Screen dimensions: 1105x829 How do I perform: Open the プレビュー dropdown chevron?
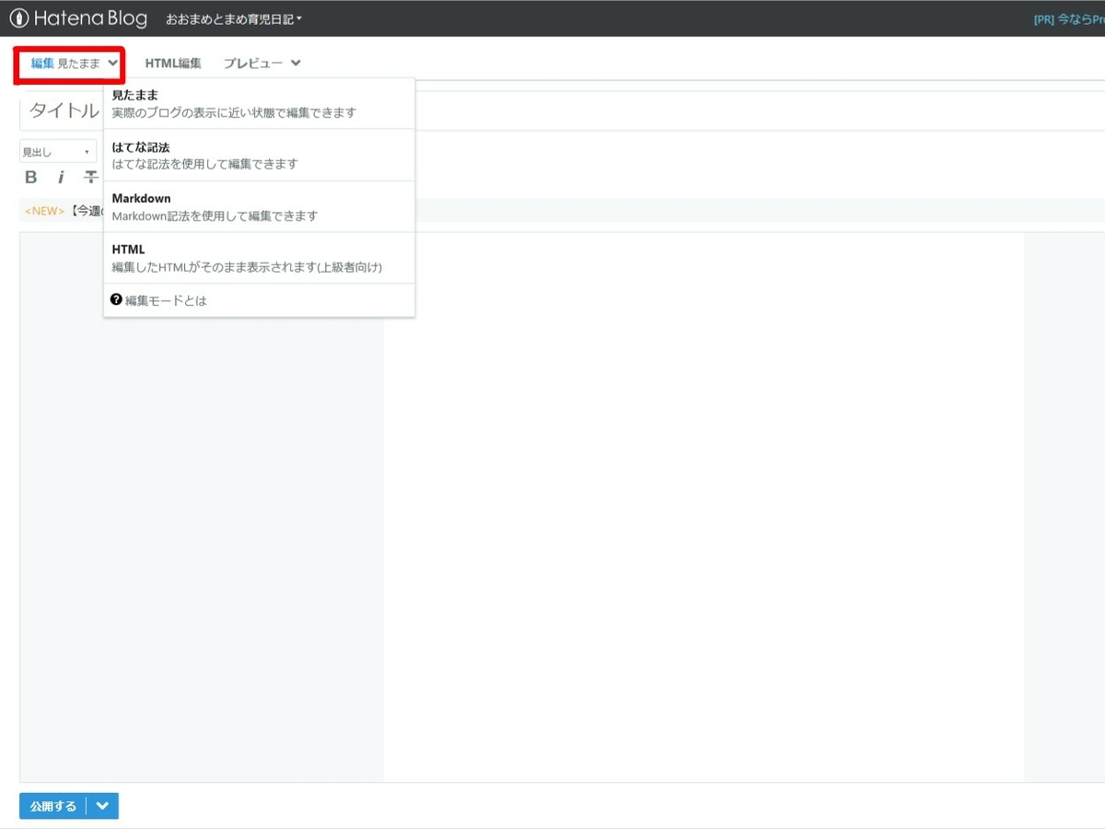tap(295, 63)
